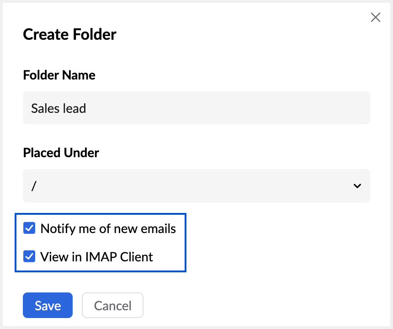Click the 'Placed Under' label text

pyautogui.click(x=61, y=153)
